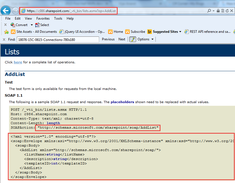This screenshot has width=235, height=183.
Task: Click the Add to Favorites star icon
Action: 6,32
